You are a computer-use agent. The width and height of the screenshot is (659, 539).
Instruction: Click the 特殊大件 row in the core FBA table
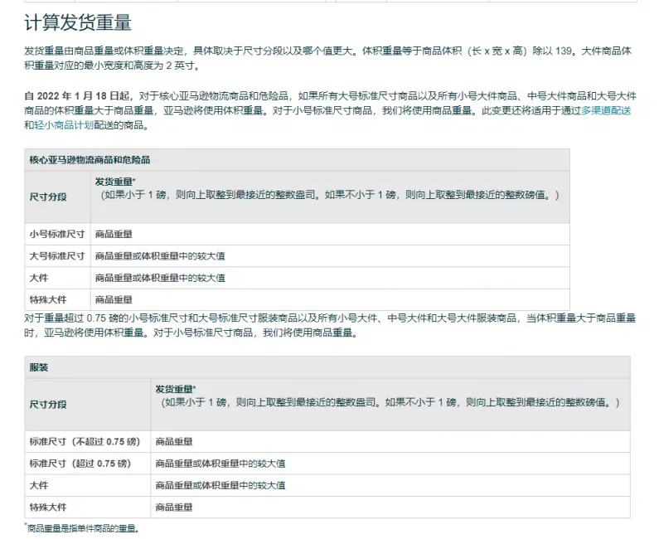(297, 300)
